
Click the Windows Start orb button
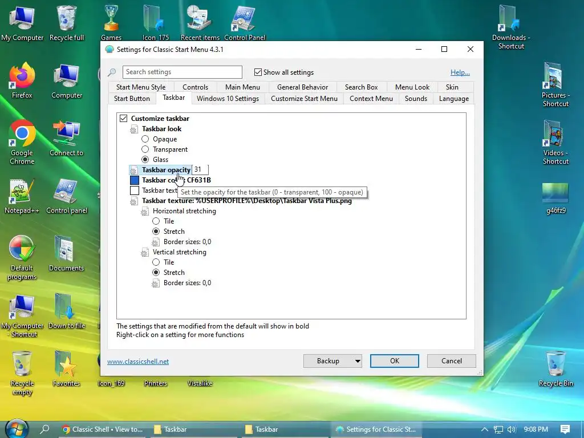click(17, 429)
